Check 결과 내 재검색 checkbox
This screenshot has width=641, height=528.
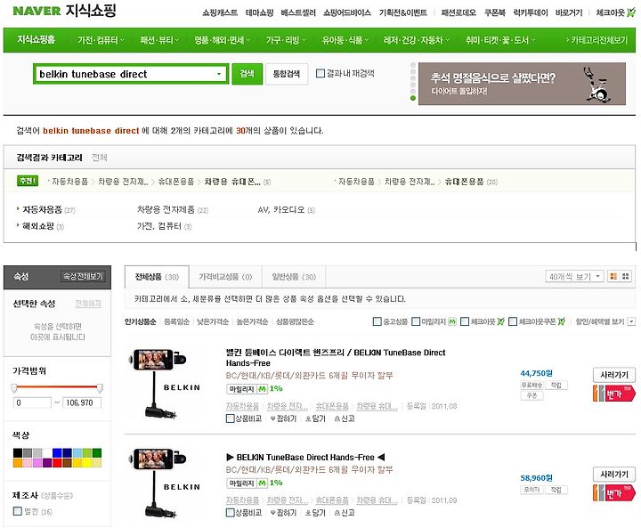(320, 73)
